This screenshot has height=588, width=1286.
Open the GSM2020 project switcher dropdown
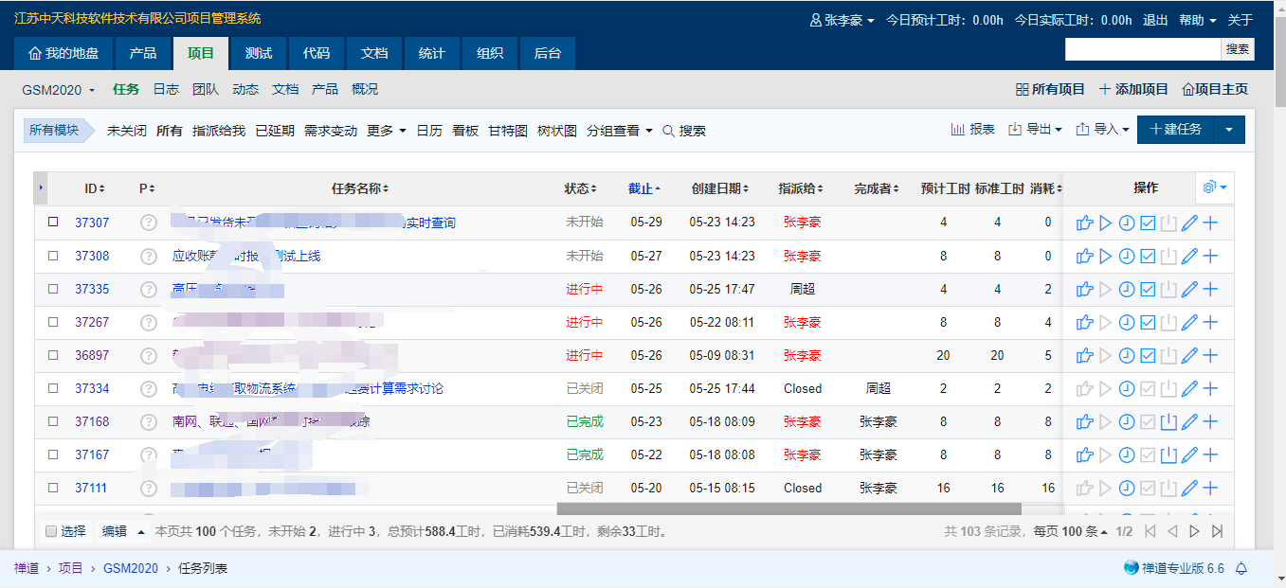click(59, 90)
